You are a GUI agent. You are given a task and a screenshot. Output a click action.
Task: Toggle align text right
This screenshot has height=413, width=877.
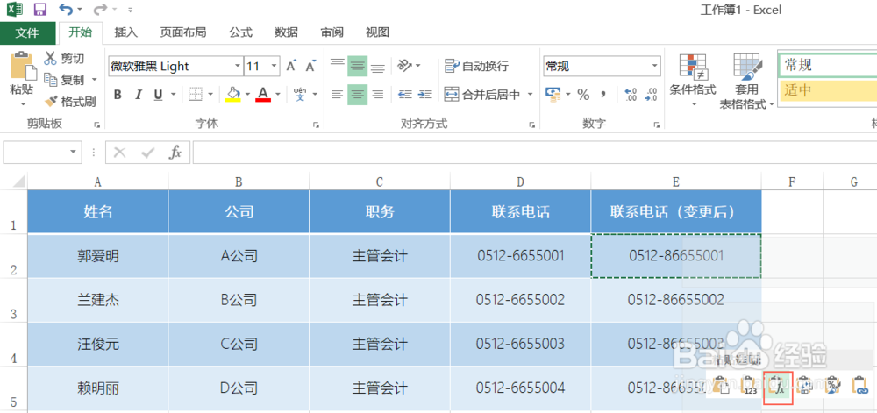(378, 94)
